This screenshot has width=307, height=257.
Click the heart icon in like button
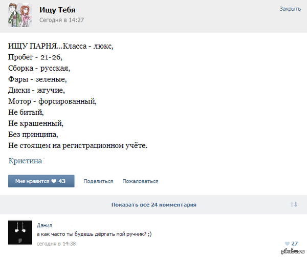[54, 181]
